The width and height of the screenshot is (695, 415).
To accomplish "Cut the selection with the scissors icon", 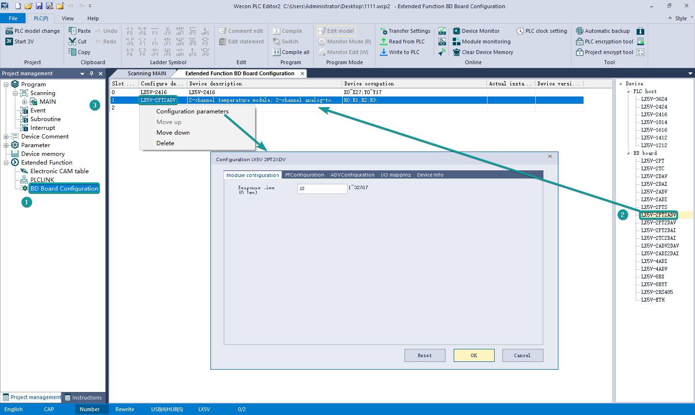I will 72,41.
